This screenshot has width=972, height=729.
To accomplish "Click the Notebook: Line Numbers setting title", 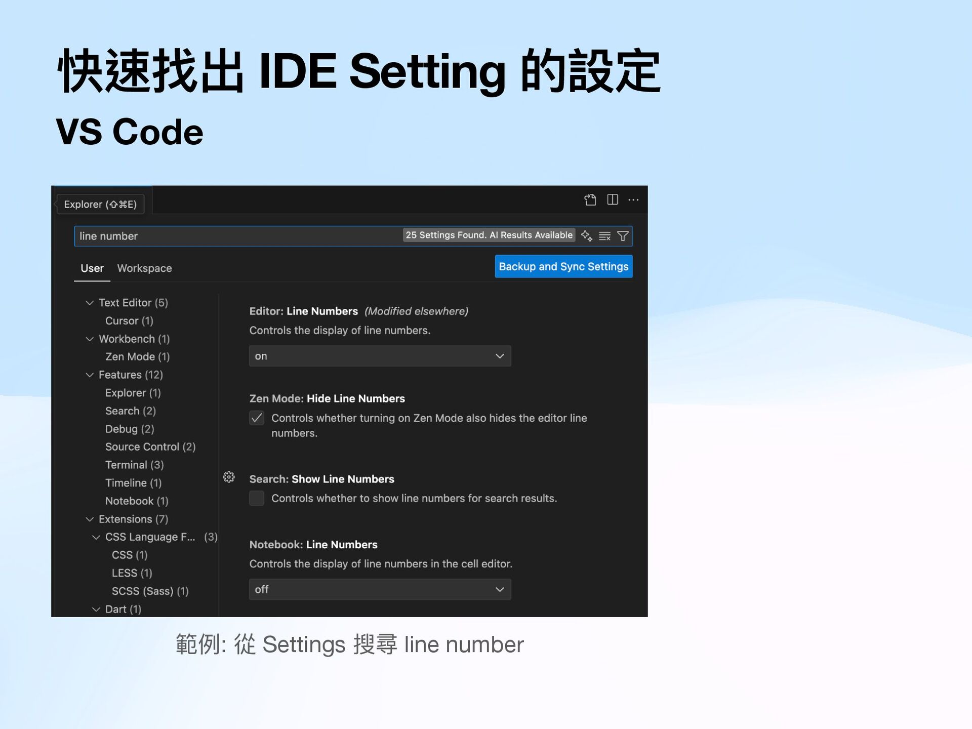I will 313,545.
